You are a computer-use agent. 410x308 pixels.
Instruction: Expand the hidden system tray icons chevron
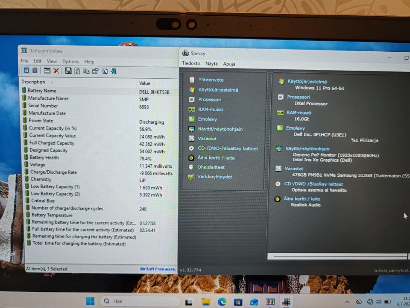click(347, 302)
